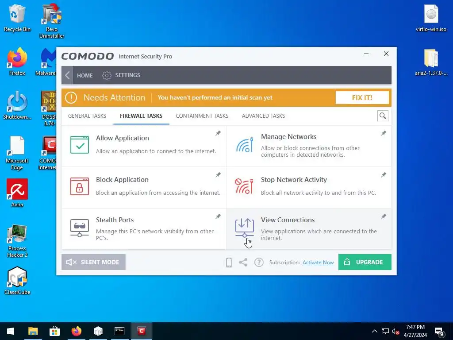Click the Stealth Ports sunglasses monitor icon
Viewport: 453px width, 340px height.
(80, 228)
